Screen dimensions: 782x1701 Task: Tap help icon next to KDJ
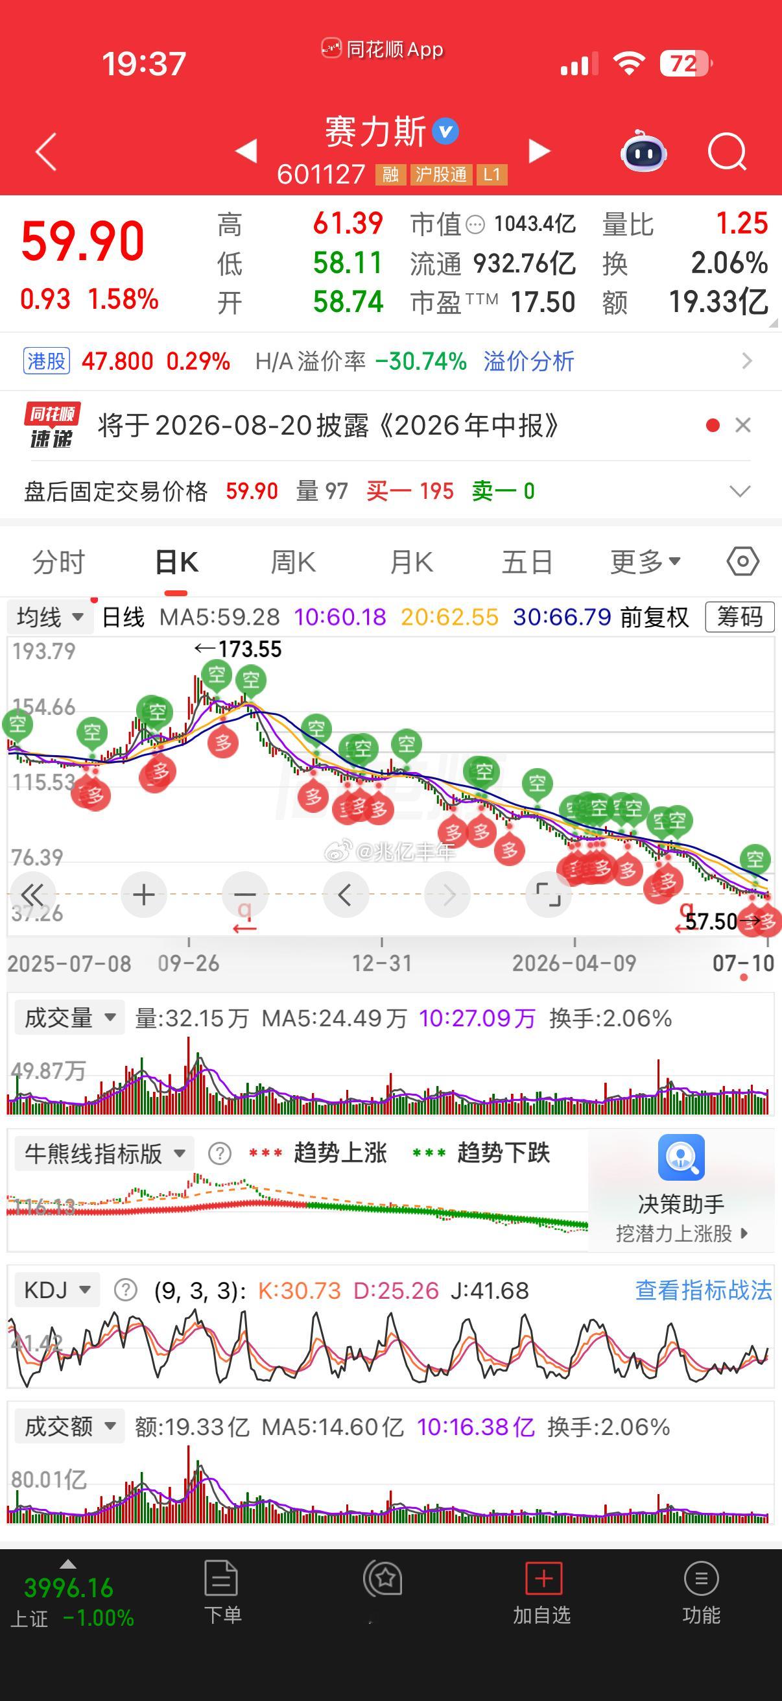click(125, 1290)
